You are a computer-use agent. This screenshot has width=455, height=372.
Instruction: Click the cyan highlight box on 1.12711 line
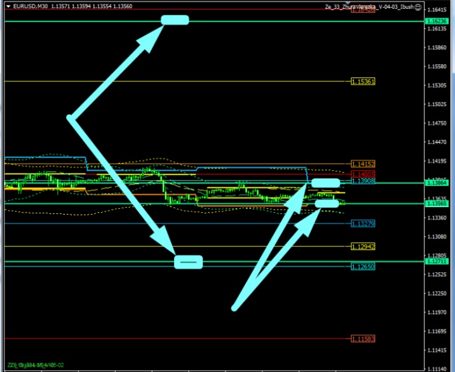click(x=189, y=262)
